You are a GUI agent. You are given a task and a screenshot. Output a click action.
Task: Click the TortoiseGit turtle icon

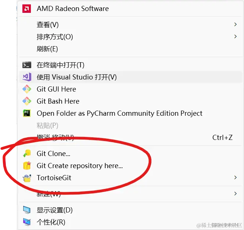click(27, 178)
